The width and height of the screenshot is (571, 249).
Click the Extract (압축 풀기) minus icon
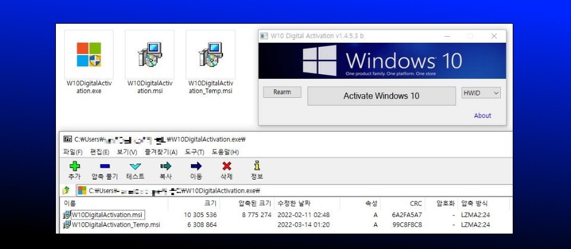(105, 167)
